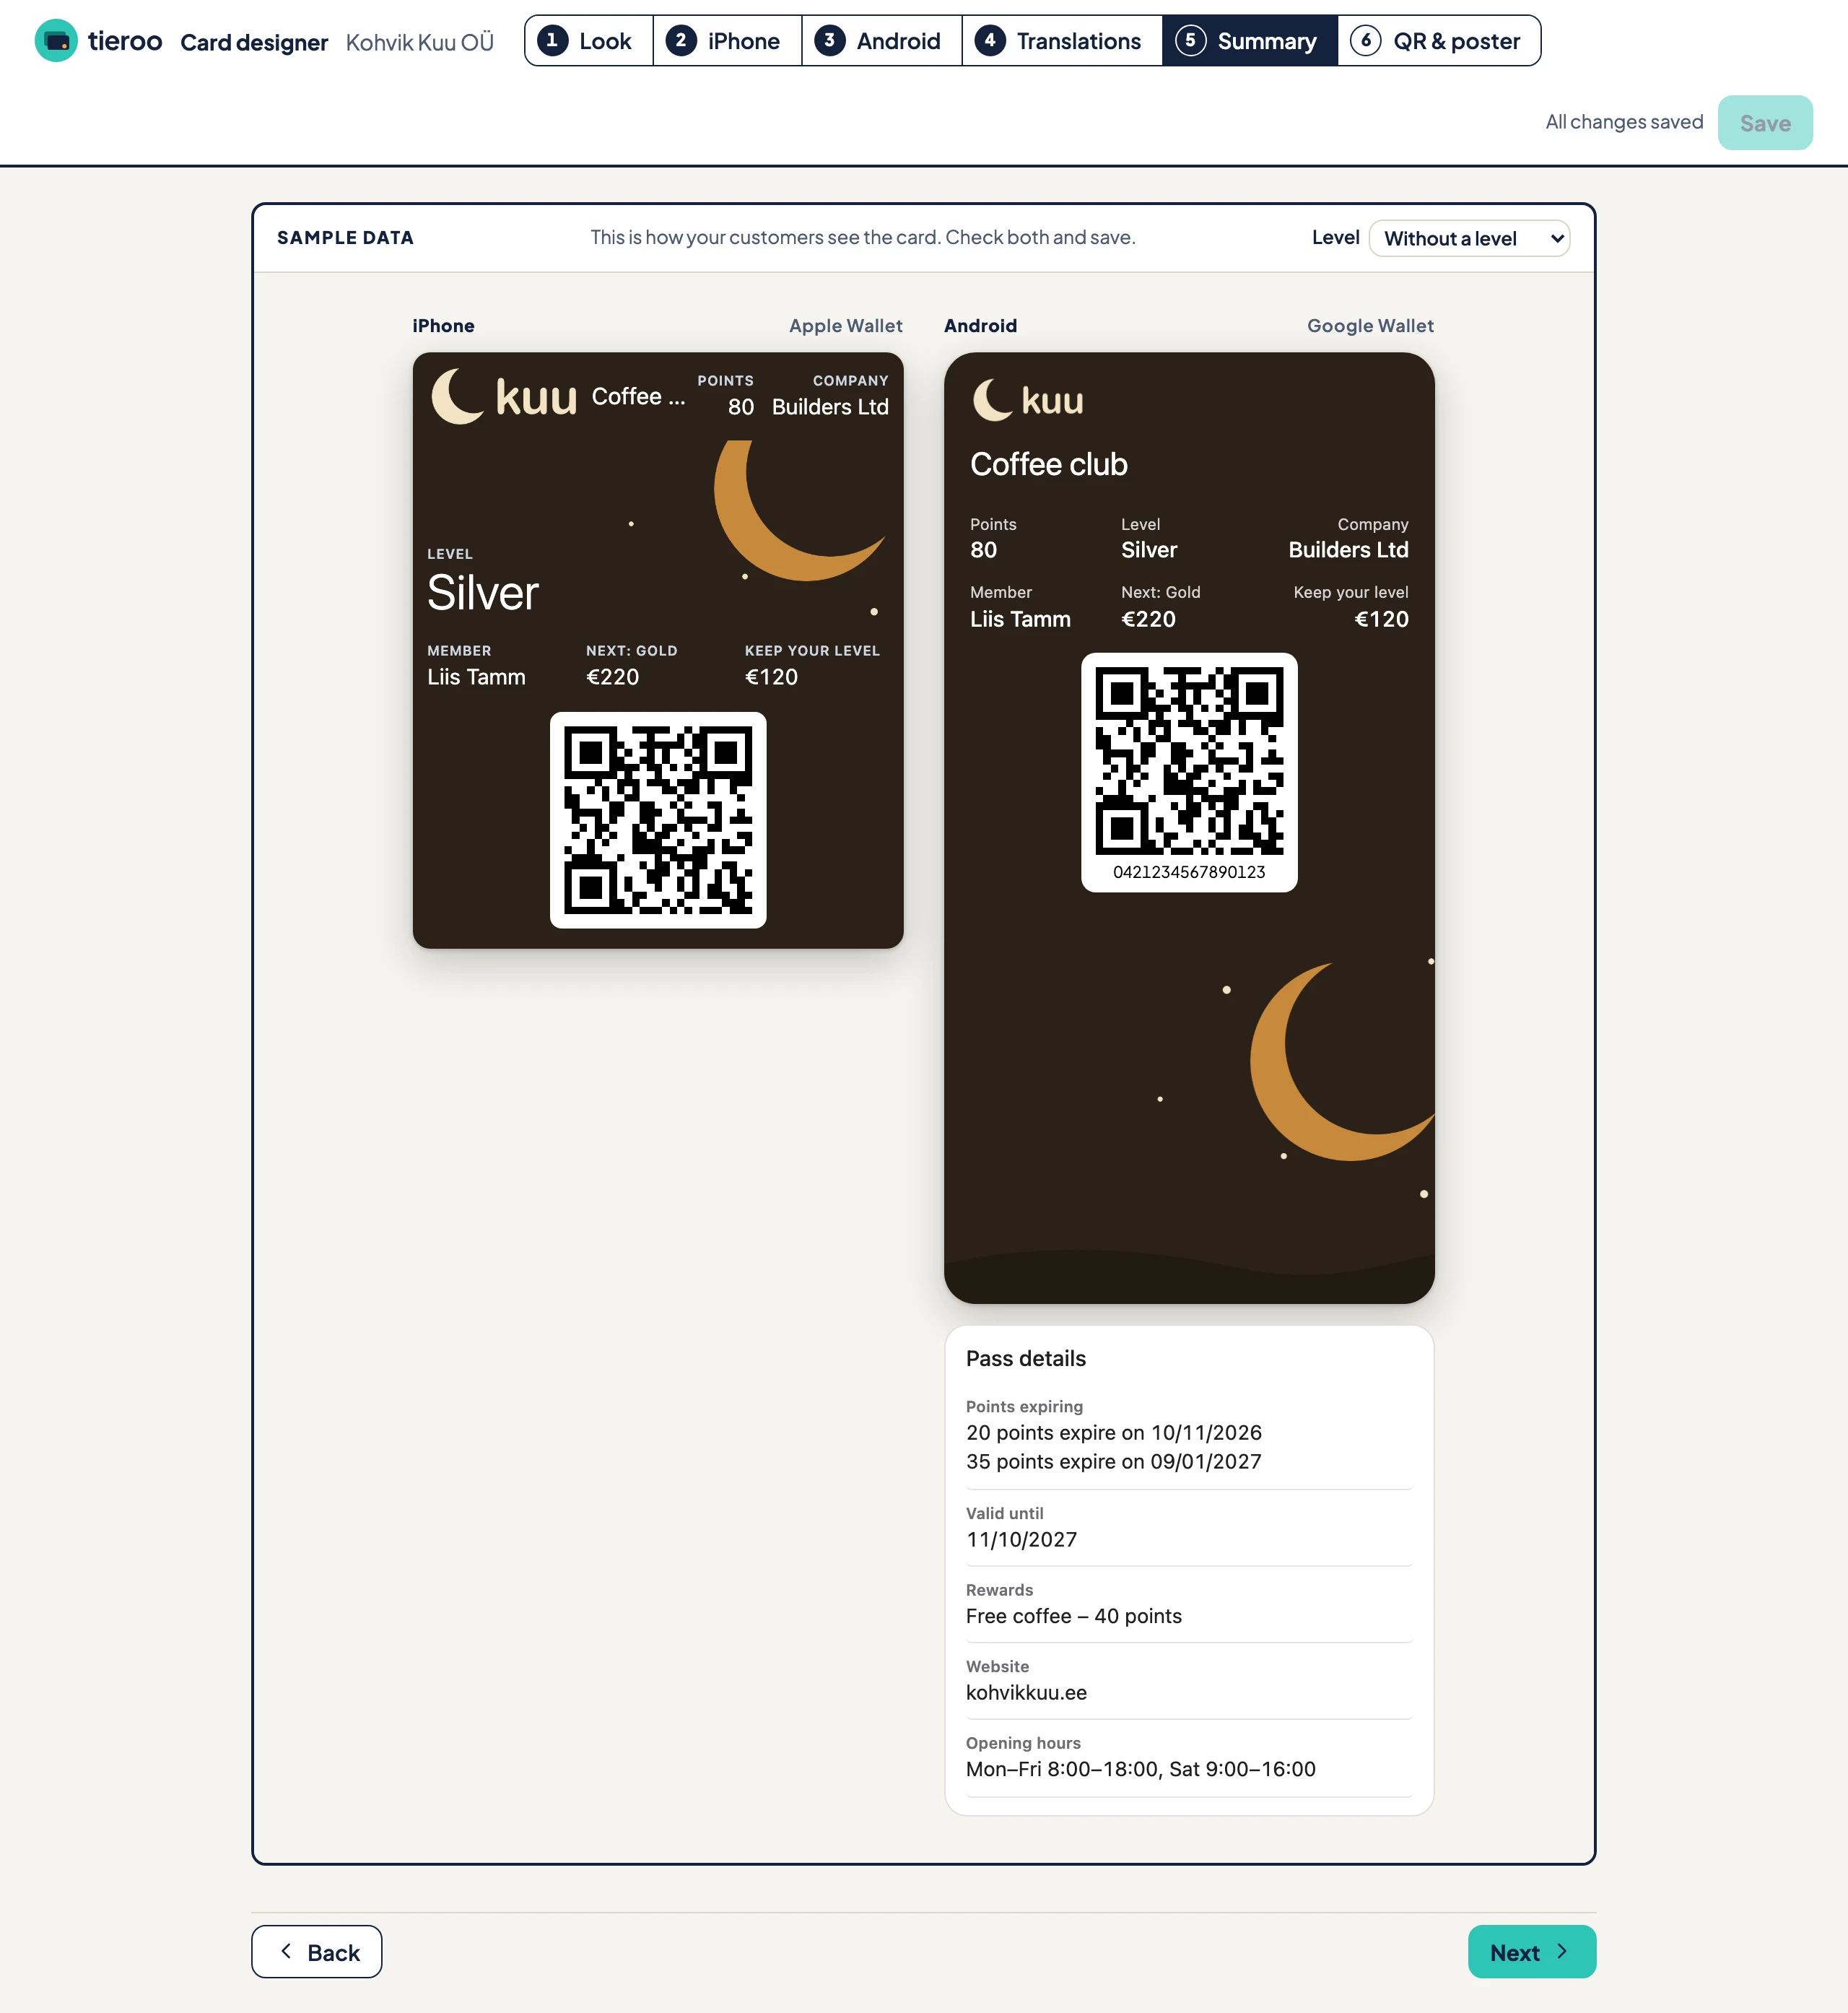
Task: Click the Back button
Action: 316,1951
